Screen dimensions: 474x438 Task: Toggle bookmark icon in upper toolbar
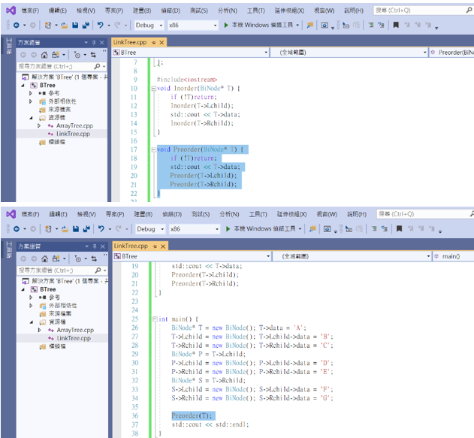pyautogui.click(x=396, y=25)
